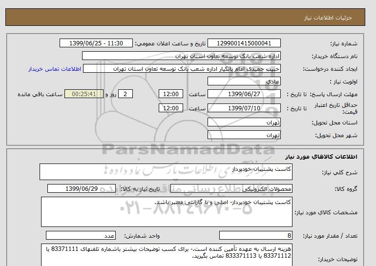Click the quantity field showing 8
Viewport: 376px width, 266px height.
click(255, 236)
